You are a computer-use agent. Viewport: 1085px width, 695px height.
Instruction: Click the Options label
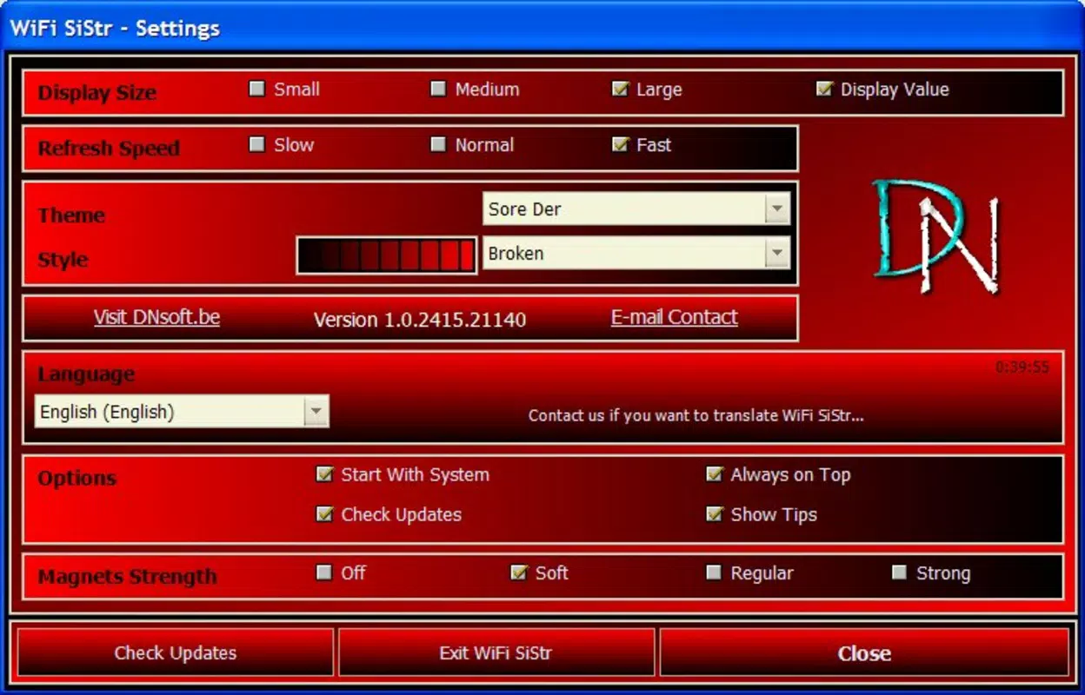click(x=77, y=479)
